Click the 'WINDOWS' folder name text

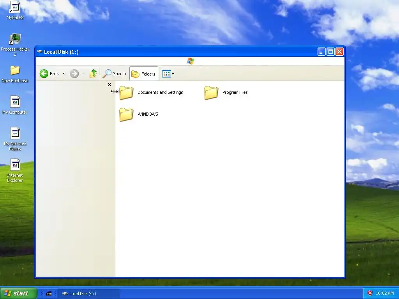148,114
